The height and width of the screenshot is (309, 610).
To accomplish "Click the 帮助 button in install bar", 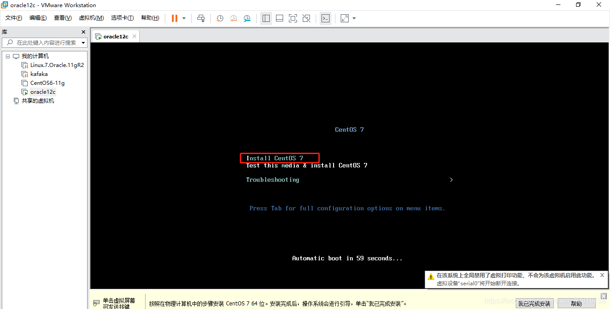I will tap(577, 304).
